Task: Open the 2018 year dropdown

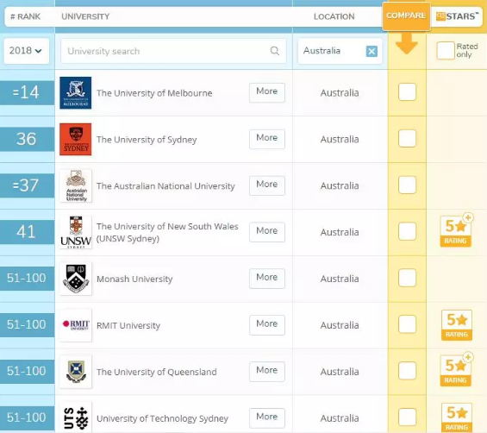Action: [27, 51]
